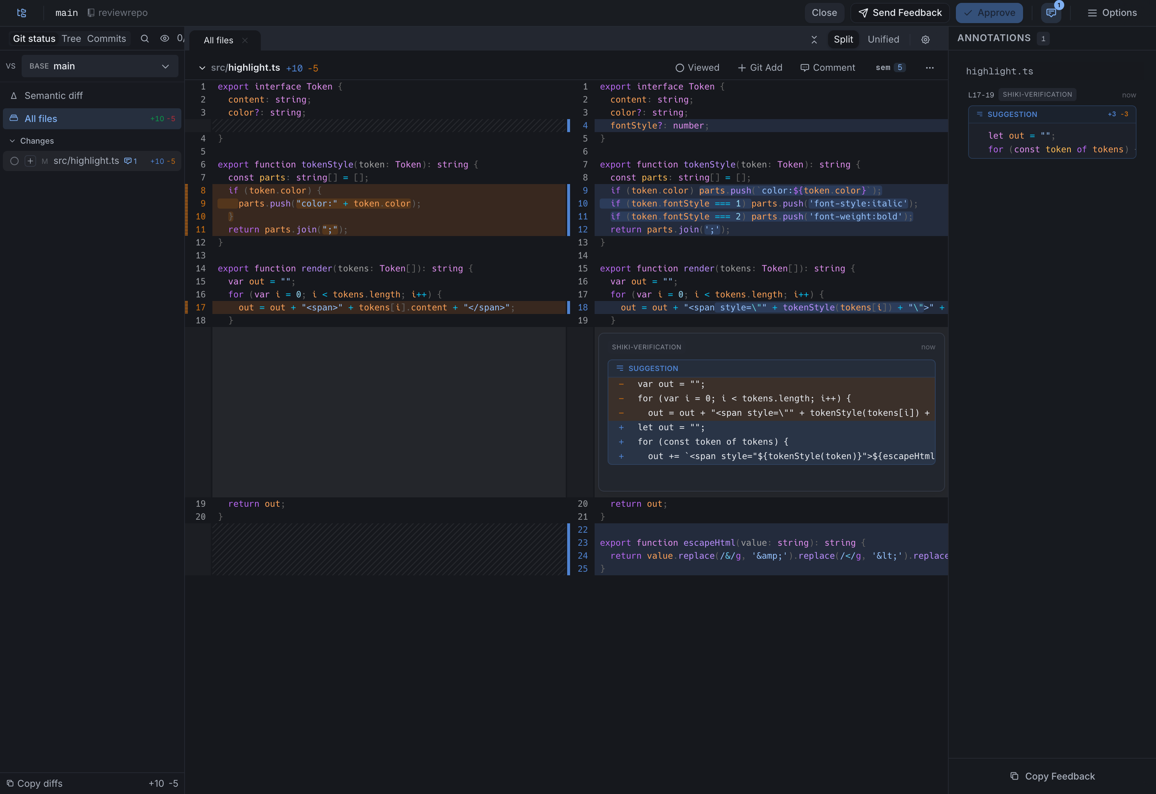Toggle Viewed for highlight.ts
Screen dimensions: 1156x794
[x=697, y=67]
